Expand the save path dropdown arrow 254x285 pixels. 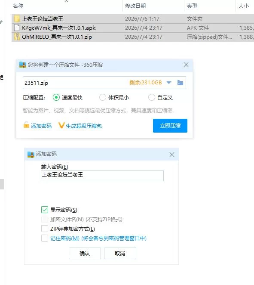coord(169,83)
